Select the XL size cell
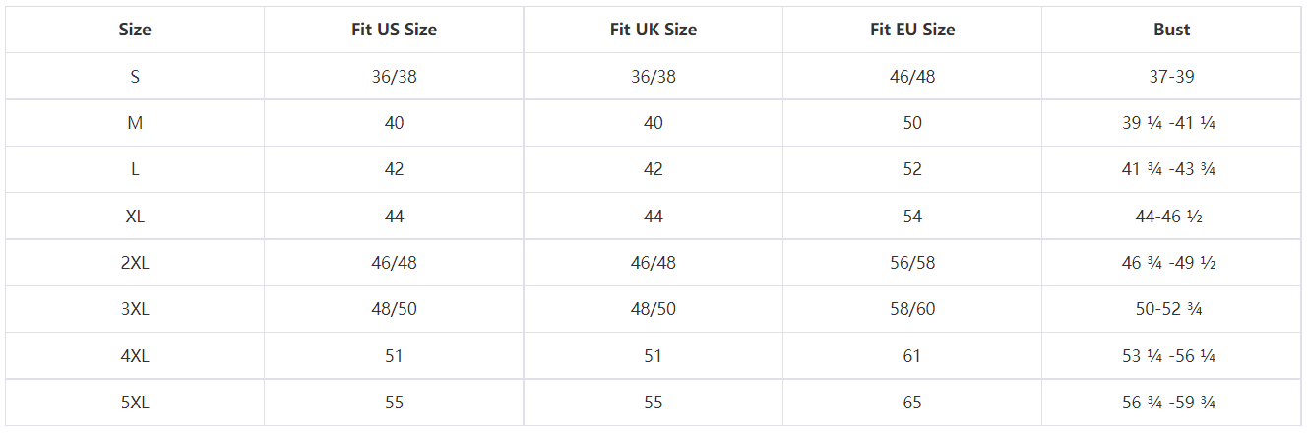Screen dimensions: 1308x436 (x=135, y=217)
